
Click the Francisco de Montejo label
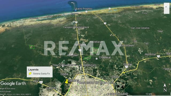tap(95, 83)
